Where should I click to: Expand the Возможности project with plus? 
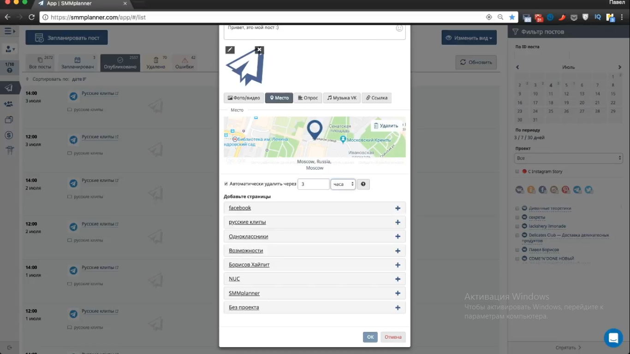[398, 251]
